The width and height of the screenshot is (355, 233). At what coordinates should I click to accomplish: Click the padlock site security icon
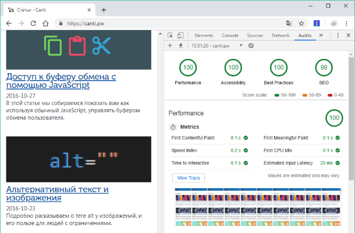click(61, 23)
